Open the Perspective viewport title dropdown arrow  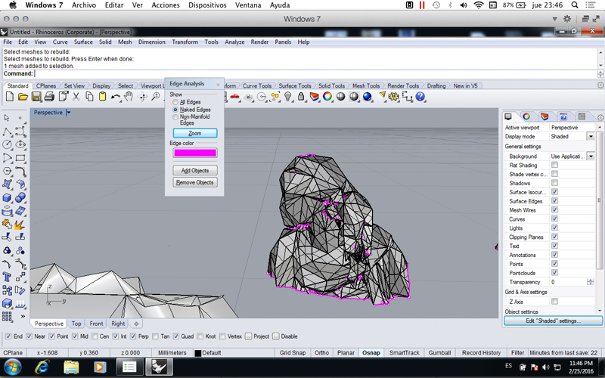tap(68, 113)
